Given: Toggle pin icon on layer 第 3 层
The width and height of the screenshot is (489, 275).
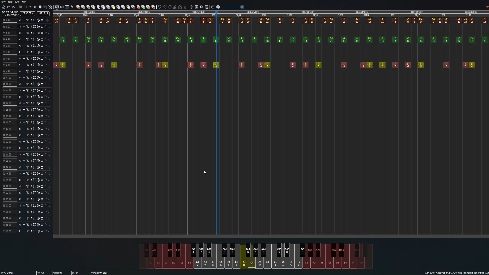Looking at the screenshot, I should (31, 33).
